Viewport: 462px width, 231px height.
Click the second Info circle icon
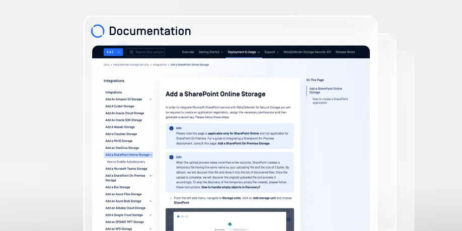(x=171, y=157)
